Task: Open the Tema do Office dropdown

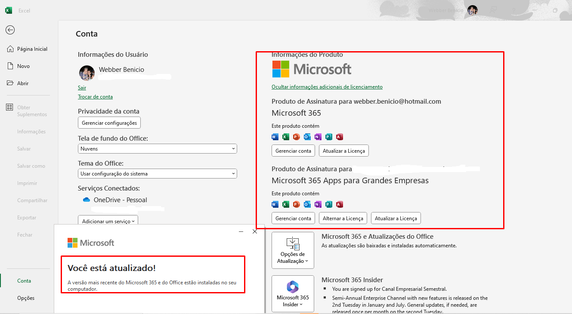Action: point(158,174)
